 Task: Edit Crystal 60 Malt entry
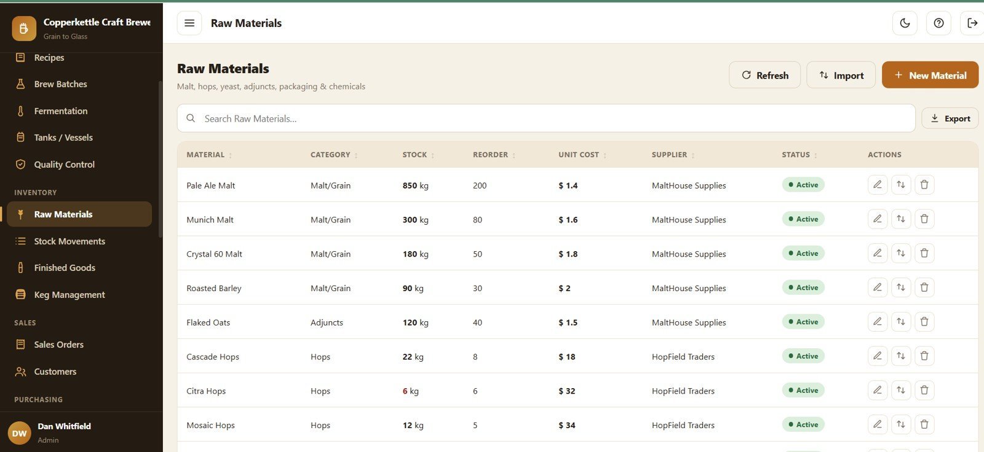[x=878, y=254]
